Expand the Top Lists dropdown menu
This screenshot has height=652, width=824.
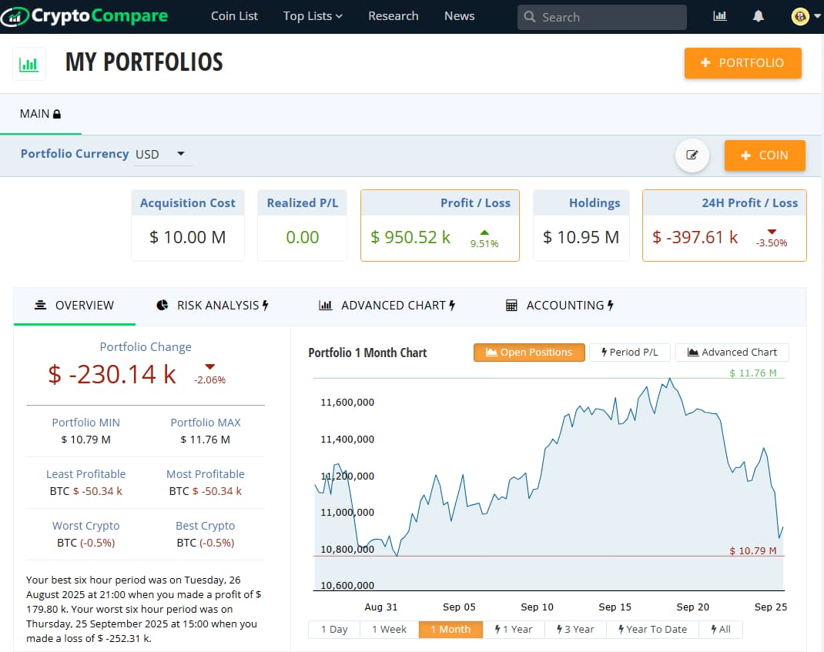[x=313, y=16]
